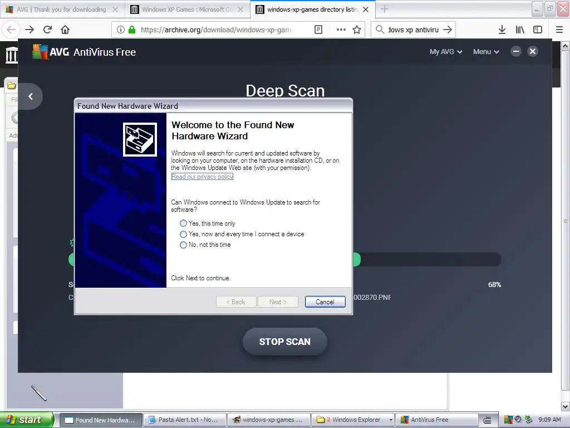Image resolution: width=570 pixels, height=428 pixels.
Task: Select 'Yes, this time only' option
Action: [183, 223]
